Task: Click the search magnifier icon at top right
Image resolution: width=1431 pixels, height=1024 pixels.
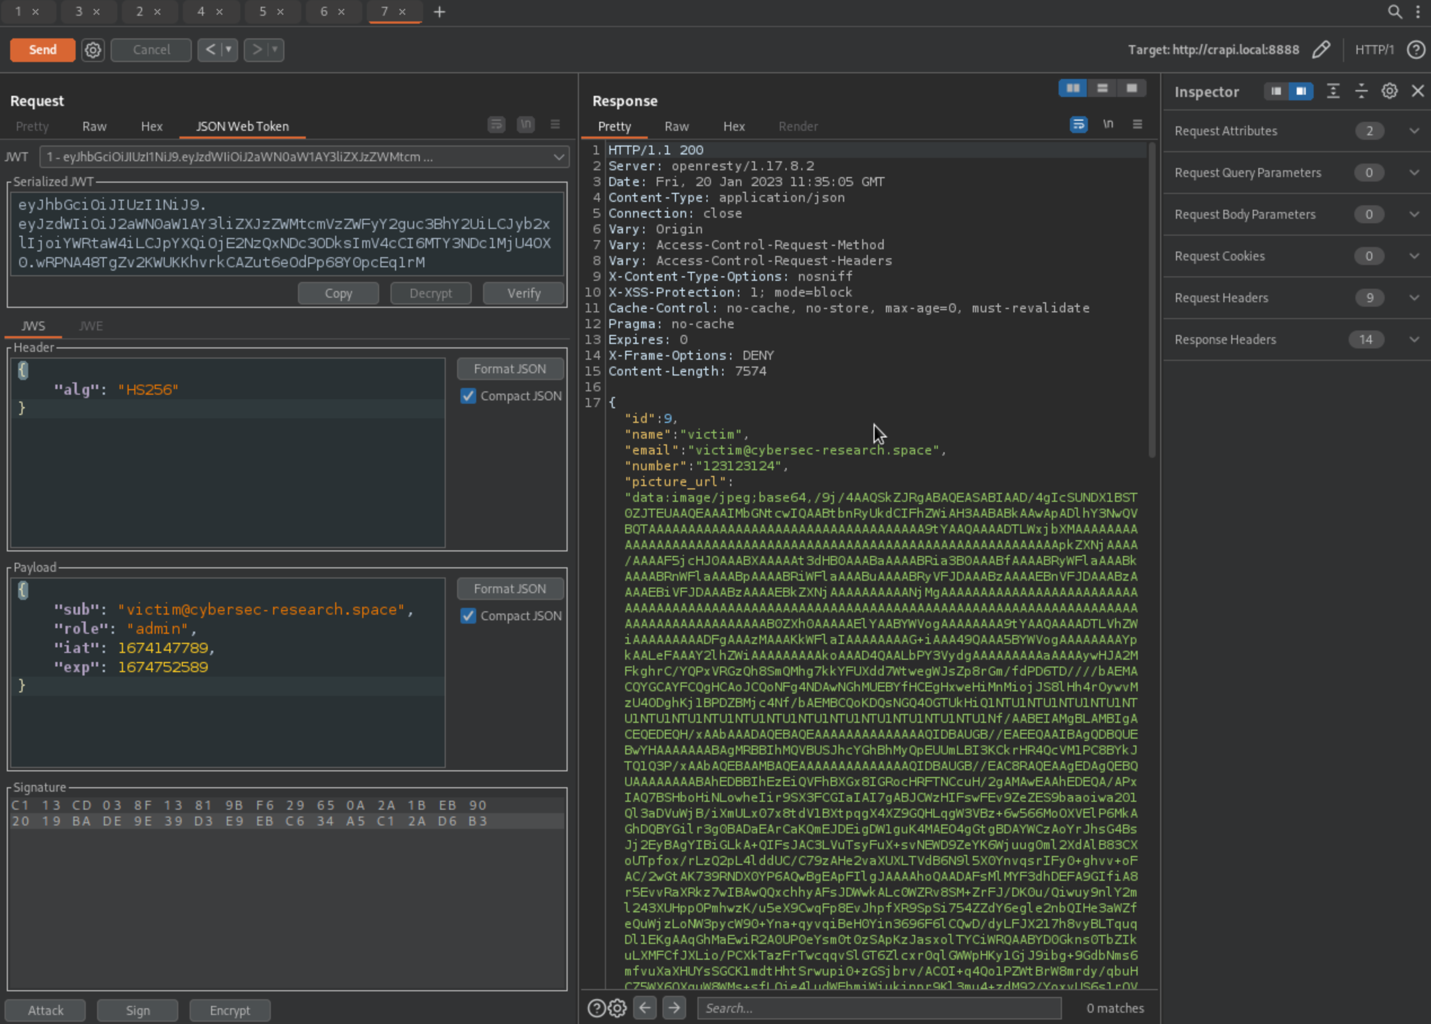Action: (1394, 11)
